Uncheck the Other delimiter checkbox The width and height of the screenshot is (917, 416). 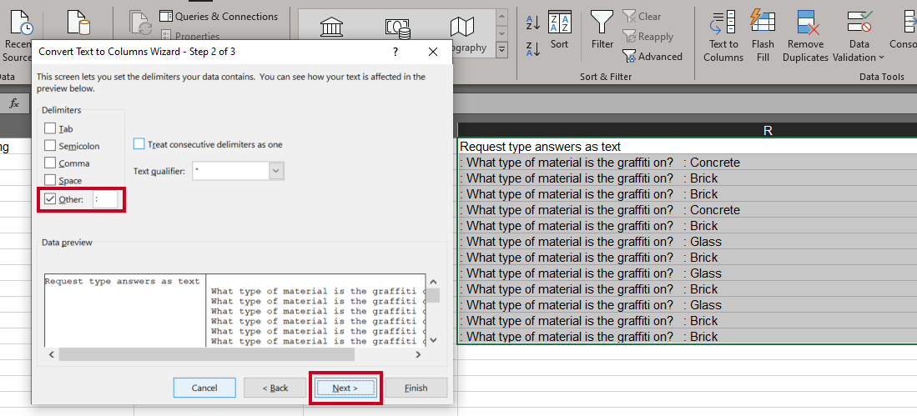click(x=50, y=200)
